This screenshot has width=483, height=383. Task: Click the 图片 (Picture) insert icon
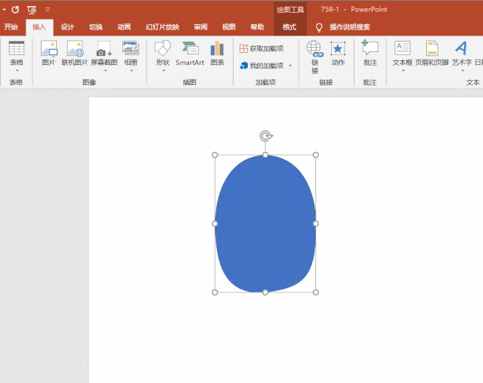[x=48, y=53]
